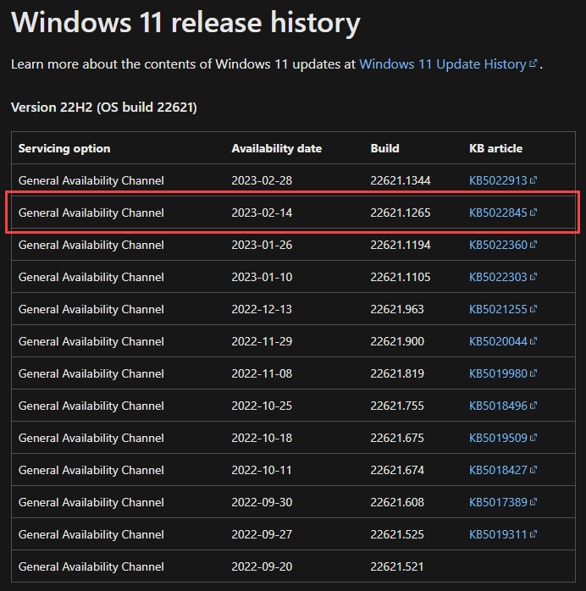Select build number 22621.608
This screenshot has width=586, height=591.
click(x=397, y=502)
